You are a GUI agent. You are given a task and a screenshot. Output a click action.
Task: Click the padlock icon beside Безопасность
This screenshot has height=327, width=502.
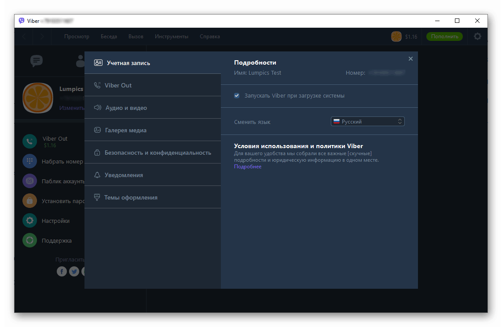[97, 153]
